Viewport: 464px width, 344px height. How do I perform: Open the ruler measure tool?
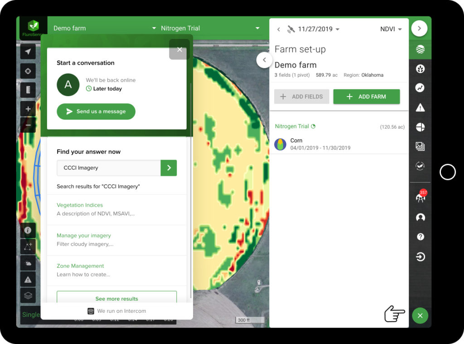tap(28, 90)
